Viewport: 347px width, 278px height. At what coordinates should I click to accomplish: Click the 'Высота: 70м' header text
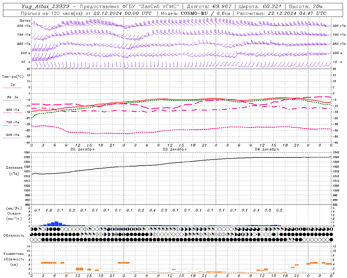[306, 7]
